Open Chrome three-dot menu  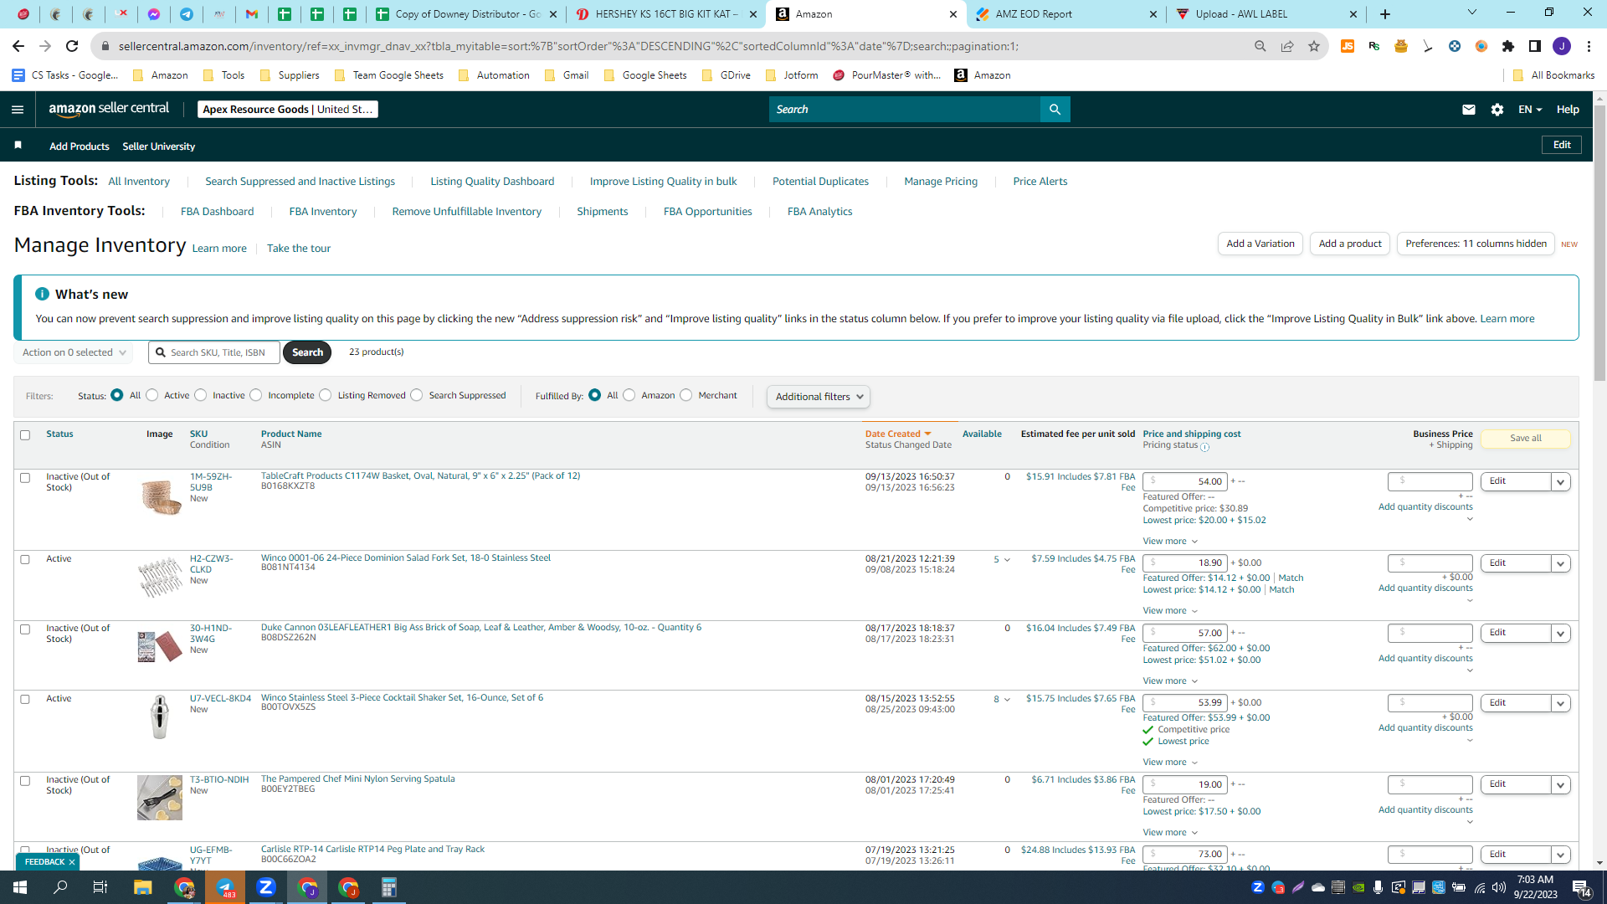click(x=1589, y=46)
